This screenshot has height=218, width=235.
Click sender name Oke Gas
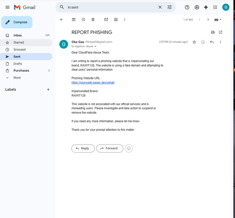(x=78, y=42)
